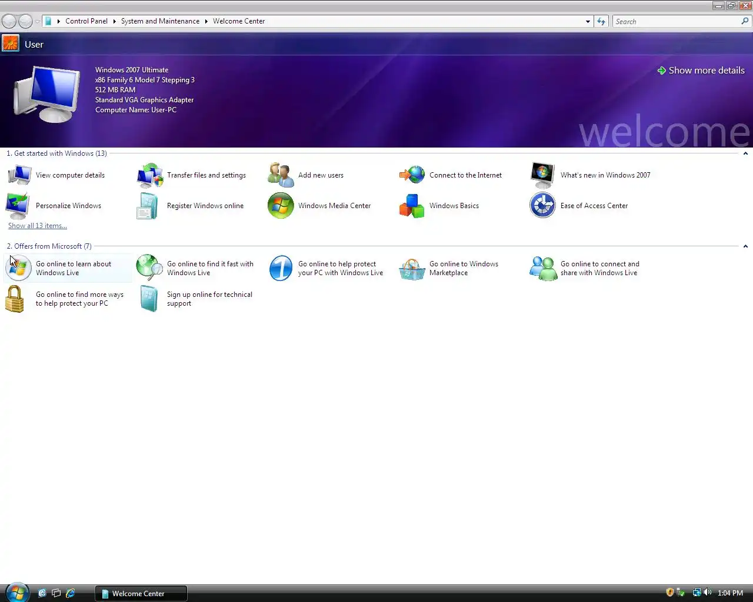Click the security shield tray icon

(x=669, y=593)
